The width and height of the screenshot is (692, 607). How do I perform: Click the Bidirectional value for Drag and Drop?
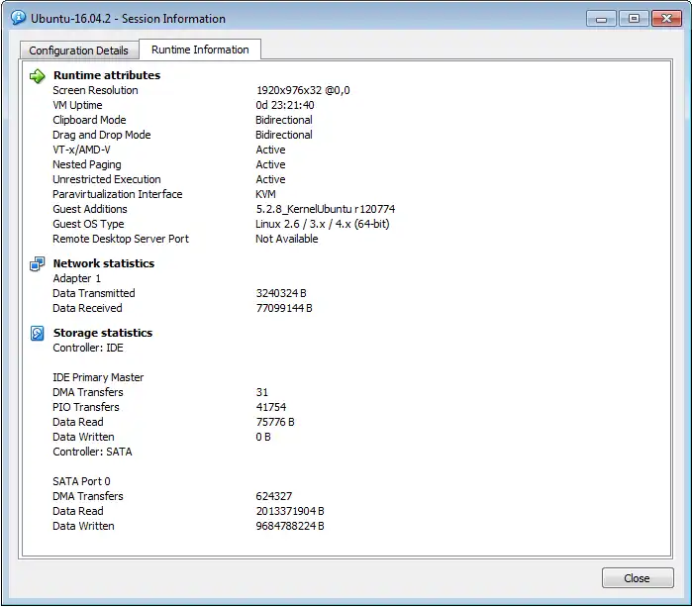point(284,135)
